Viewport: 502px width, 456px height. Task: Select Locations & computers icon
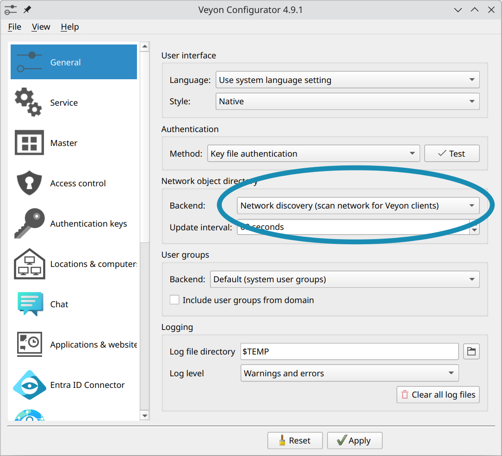(x=30, y=264)
